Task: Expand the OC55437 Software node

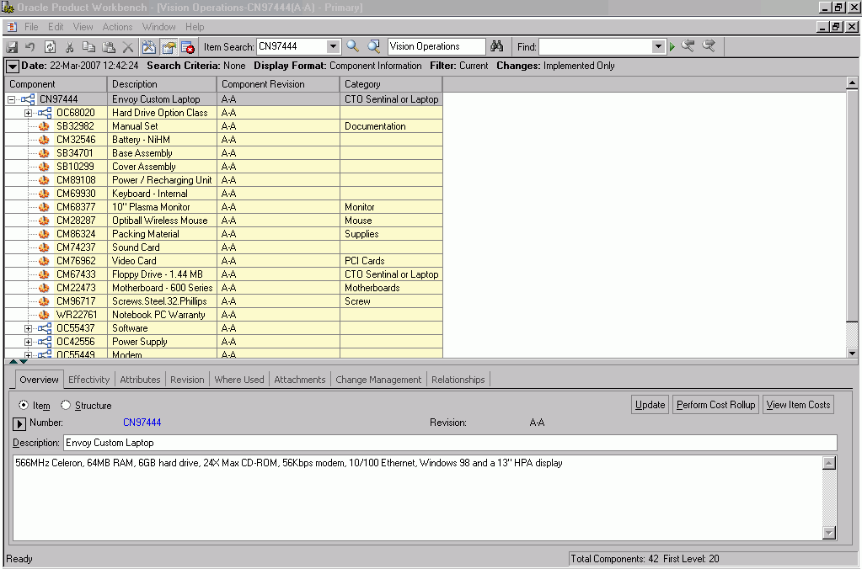Action: pyautogui.click(x=28, y=328)
